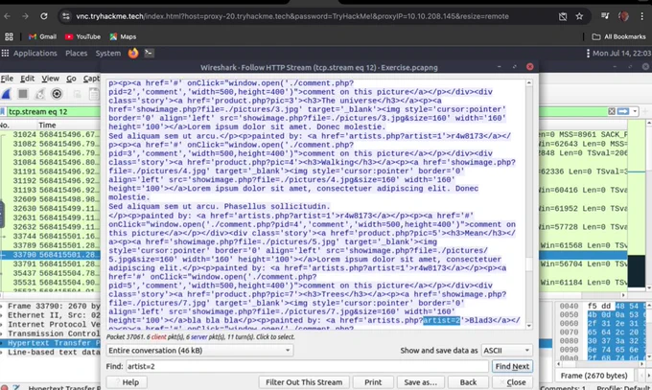Open the ASCII data format dropdown
Screen dimensions: 652x390
[x=506, y=351]
